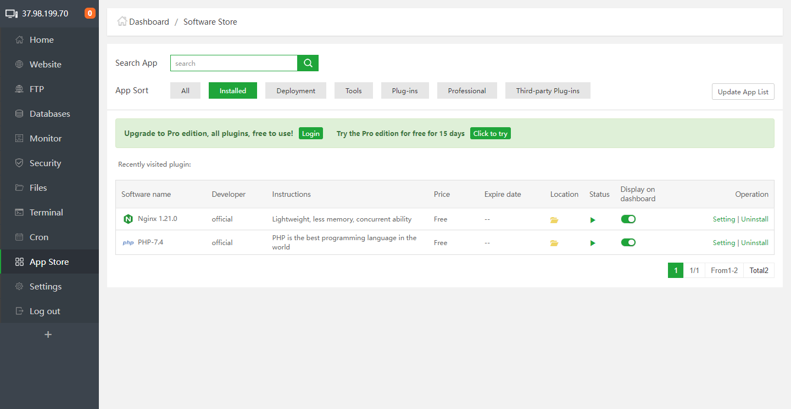This screenshot has height=409, width=791.
Task: Toggle the notification badge on server IP
Action: 90,13
